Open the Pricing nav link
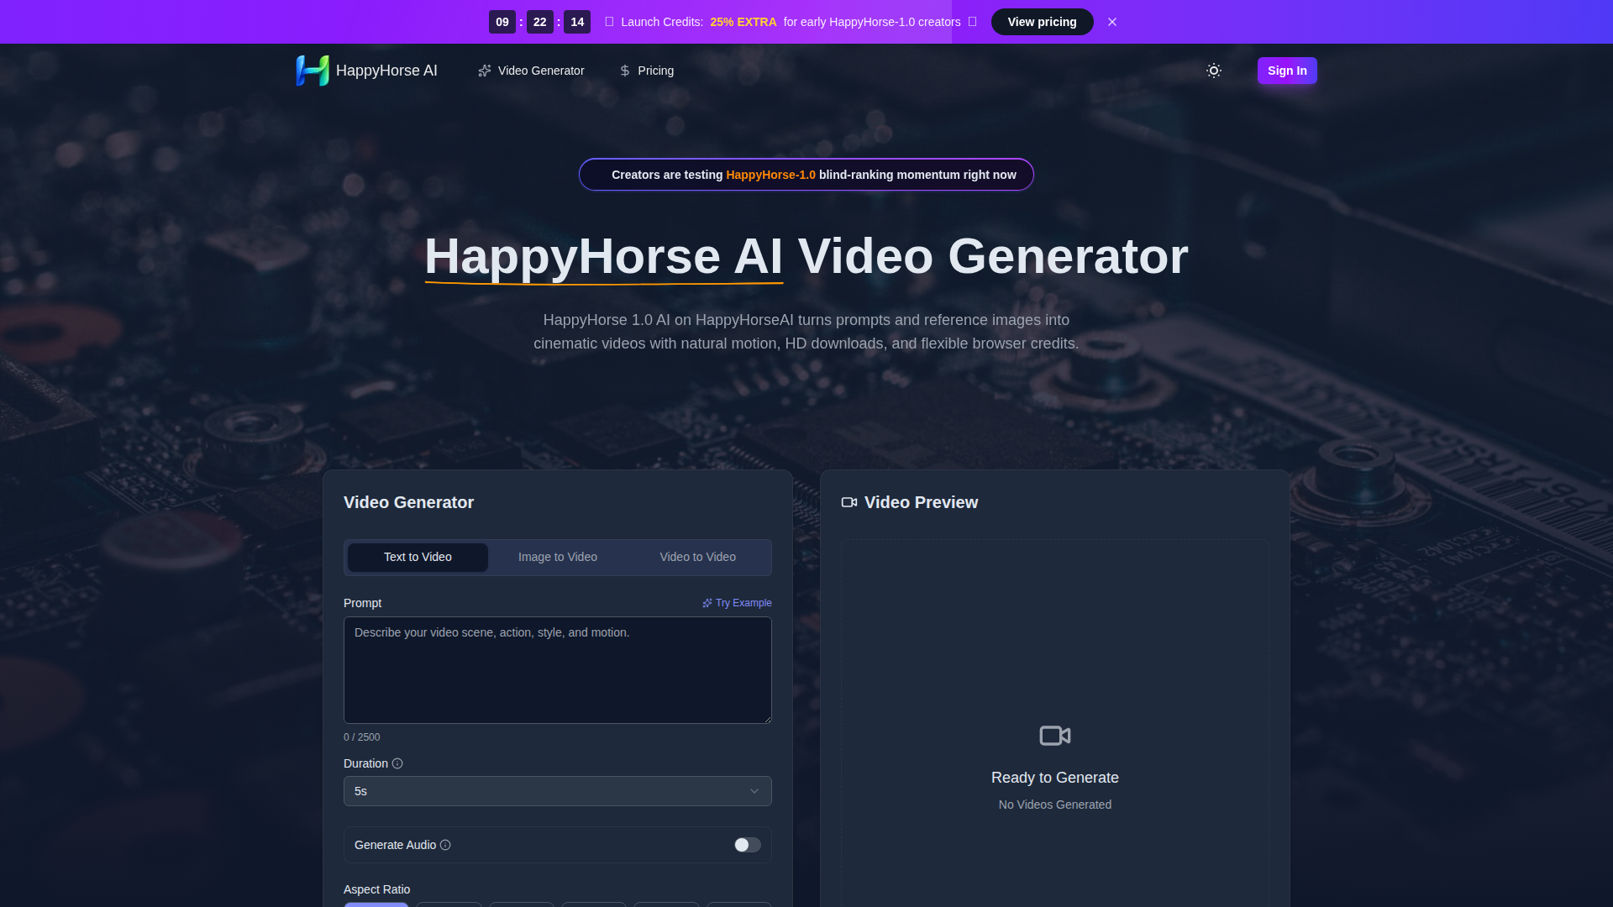Screen dimensions: 1613x907 coord(655,71)
